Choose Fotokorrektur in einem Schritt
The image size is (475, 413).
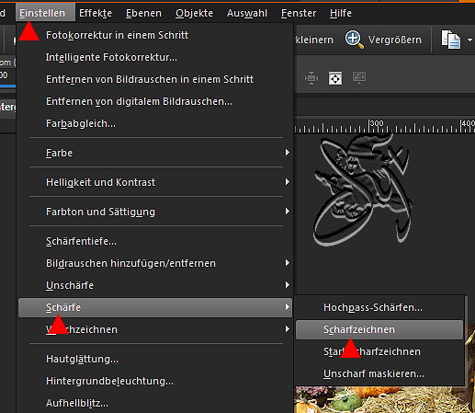155,35
